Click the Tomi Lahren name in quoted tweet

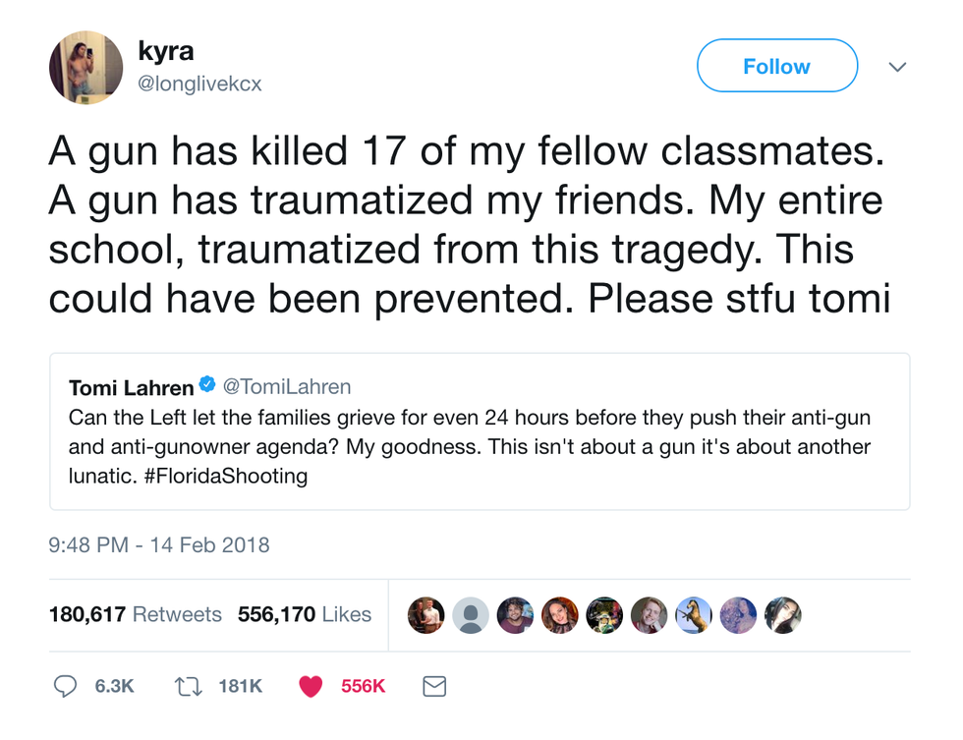point(131,387)
